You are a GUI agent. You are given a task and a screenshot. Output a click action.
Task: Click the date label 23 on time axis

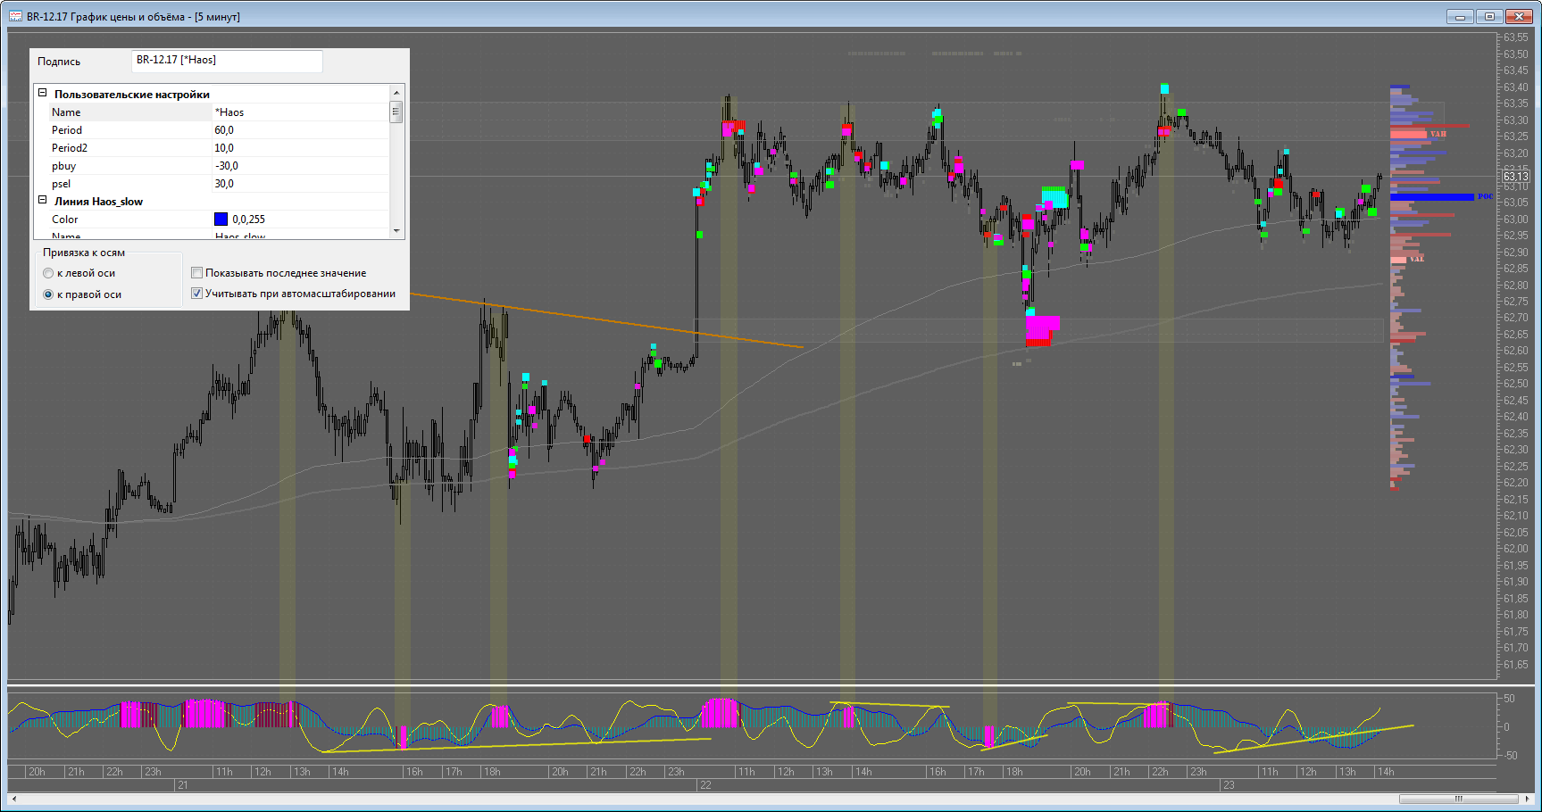coord(1229,785)
